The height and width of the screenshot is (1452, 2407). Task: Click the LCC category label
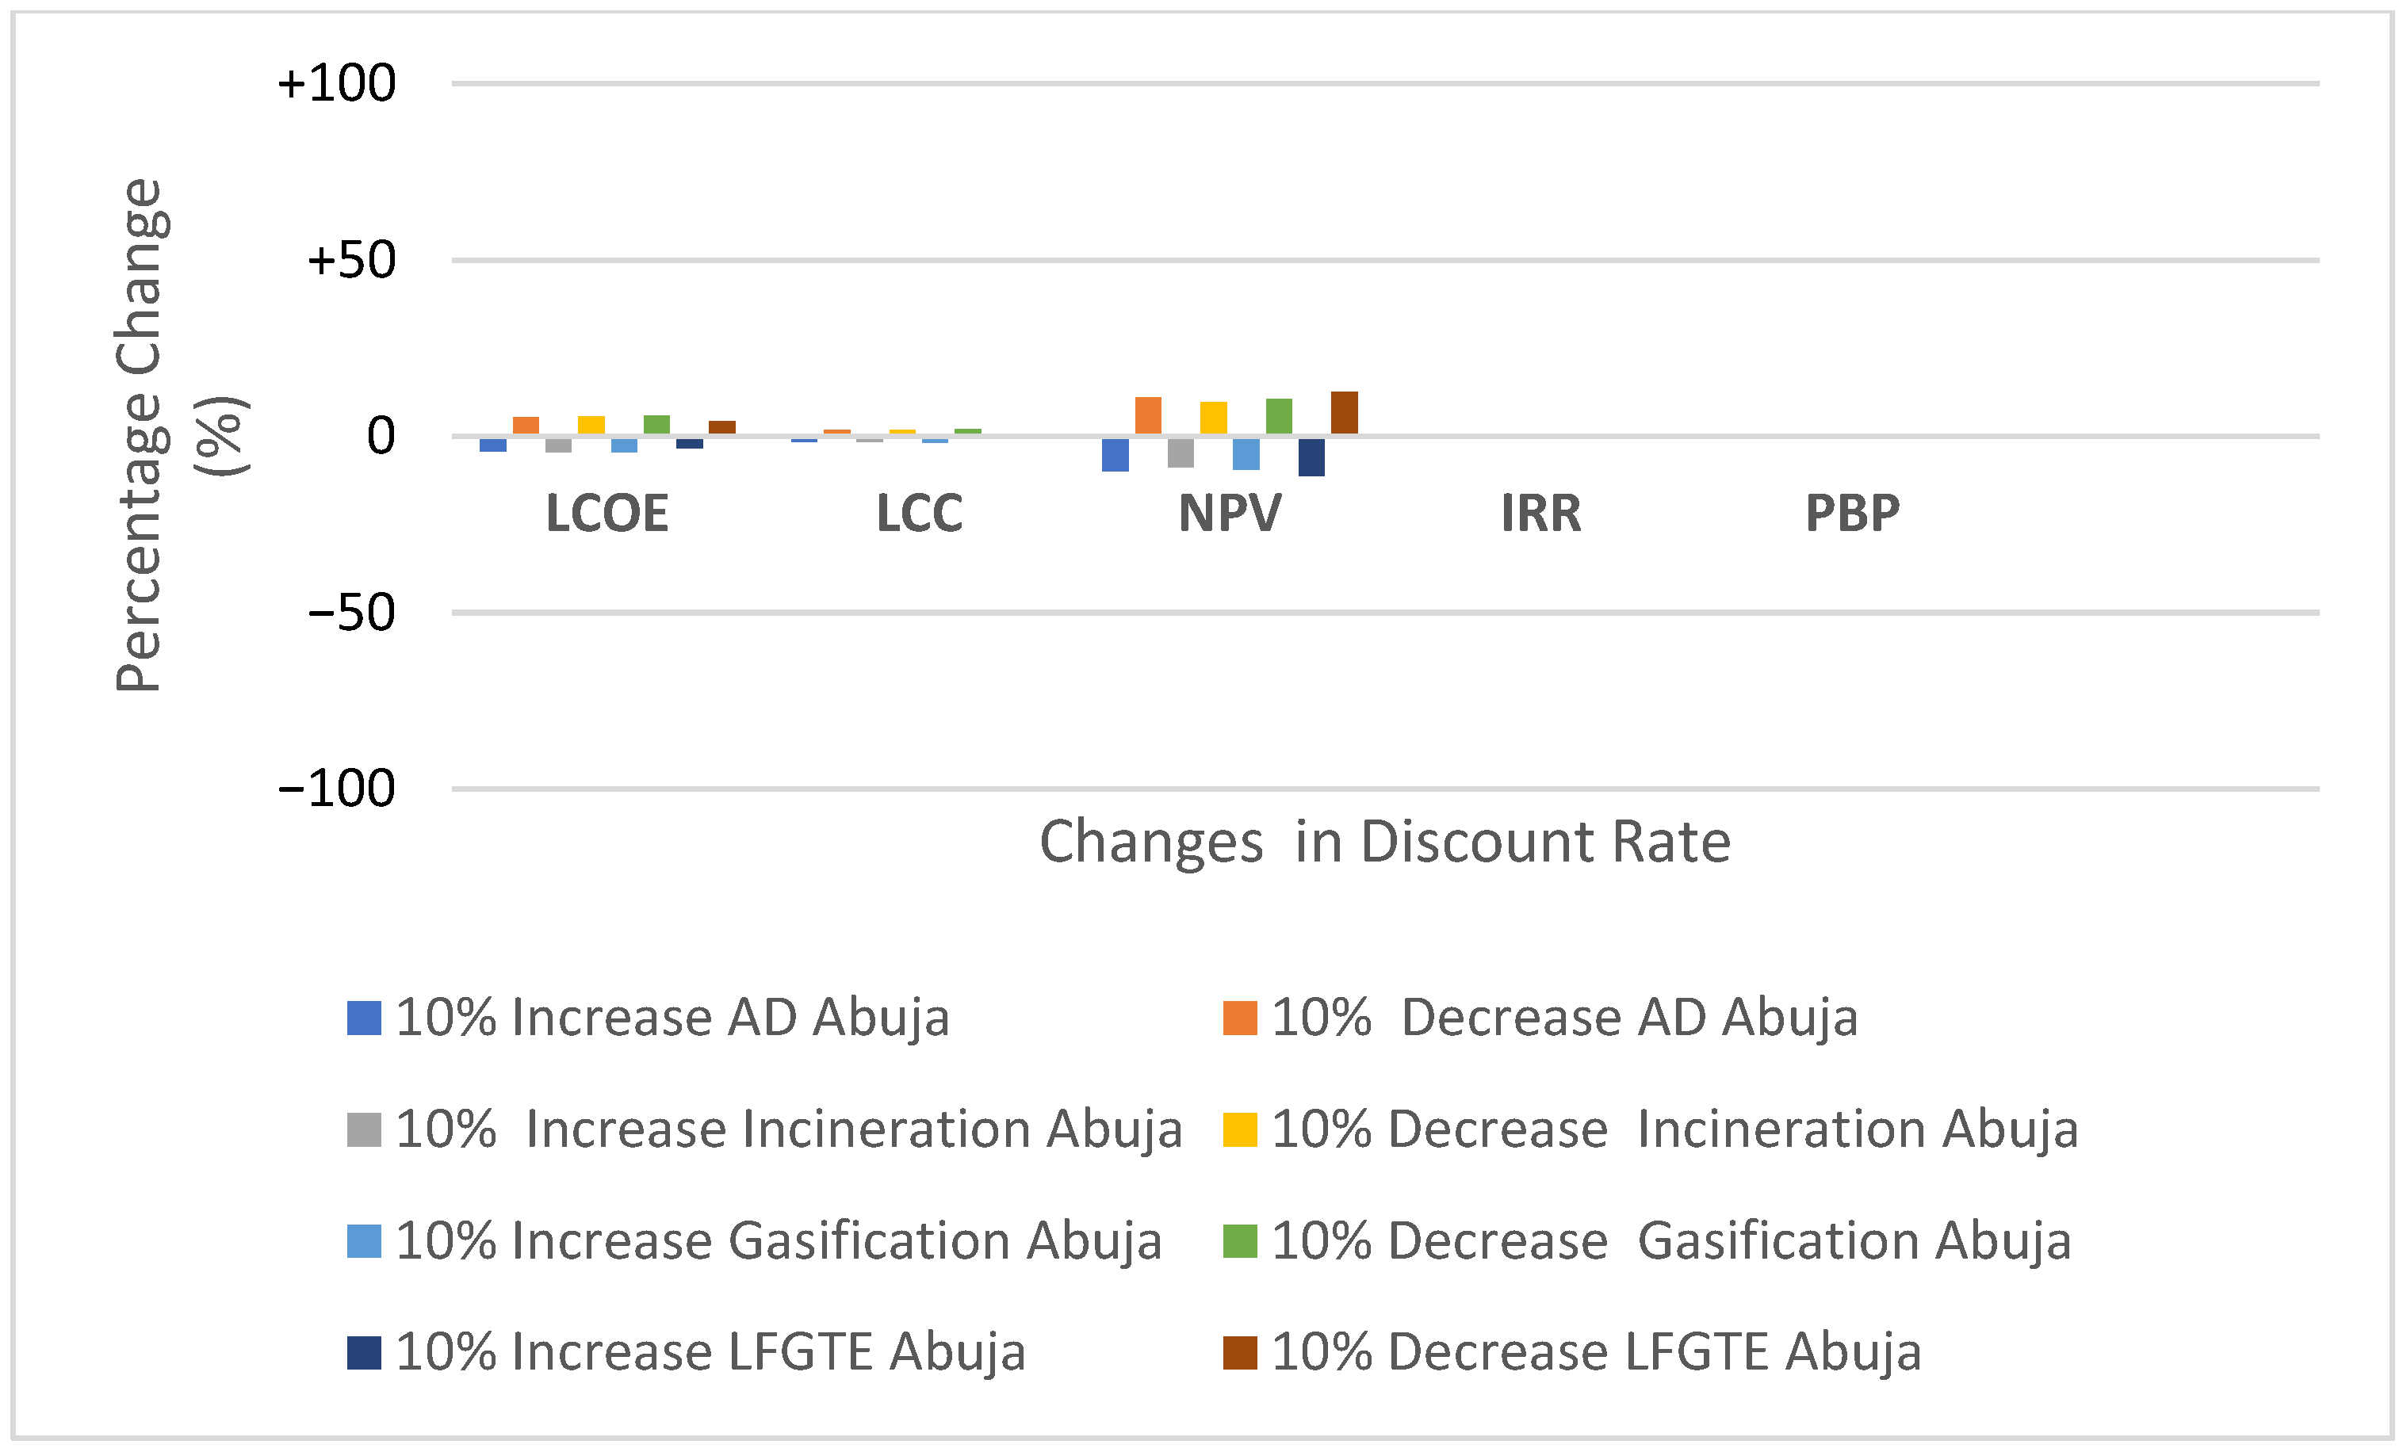point(919,514)
